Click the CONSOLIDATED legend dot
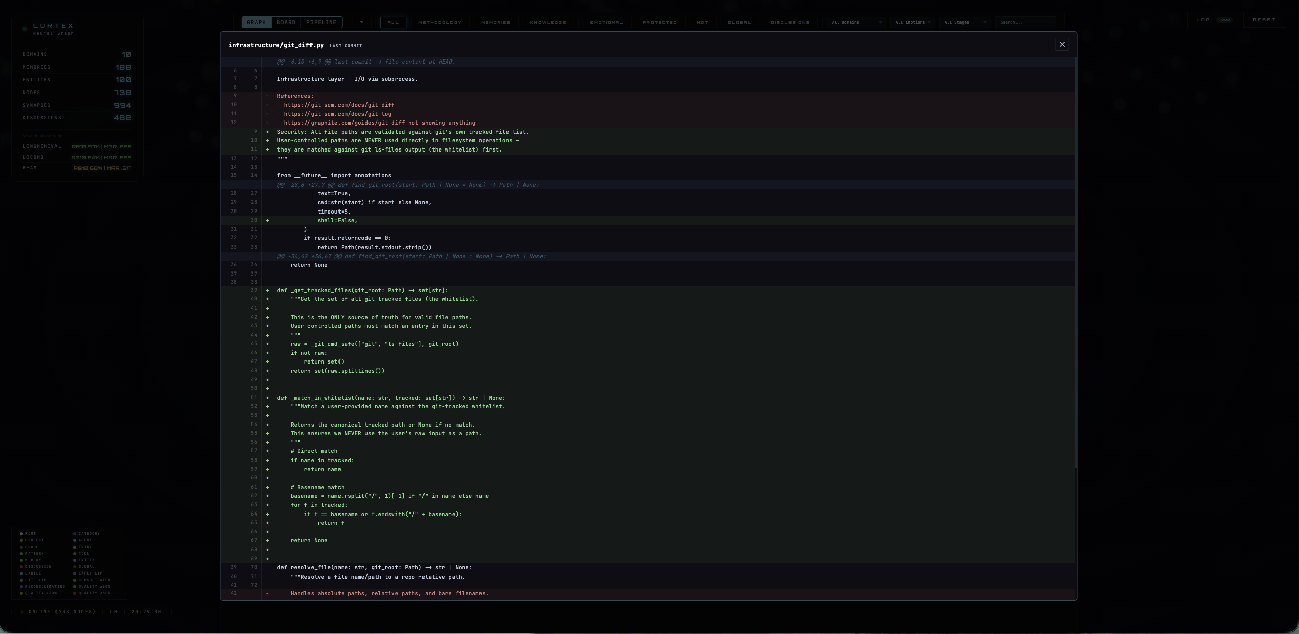The image size is (1299, 634). click(x=75, y=580)
